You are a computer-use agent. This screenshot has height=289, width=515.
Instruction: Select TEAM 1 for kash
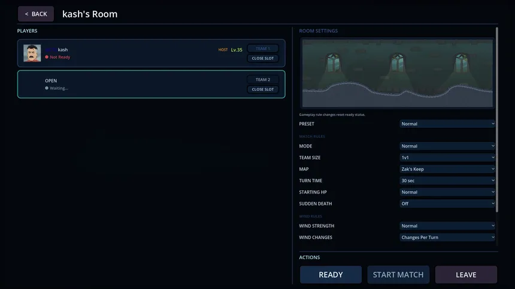tap(263, 48)
